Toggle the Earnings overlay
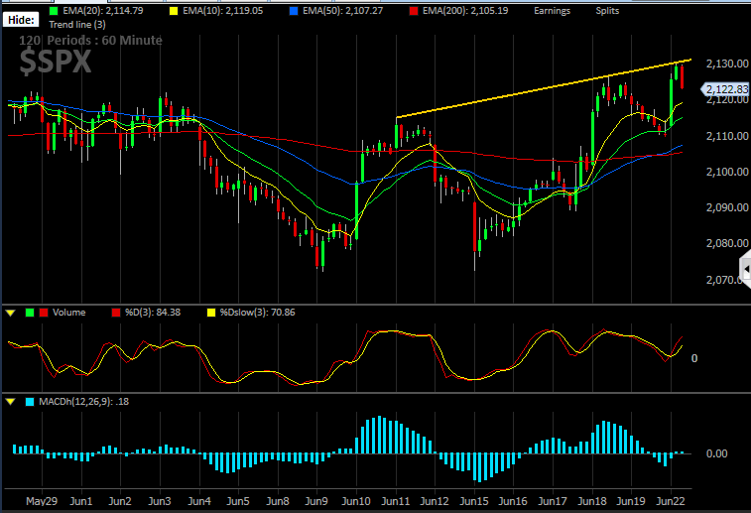Image resolution: width=751 pixels, height=513 pixels. pyautogui.click(x=553, y=11)
